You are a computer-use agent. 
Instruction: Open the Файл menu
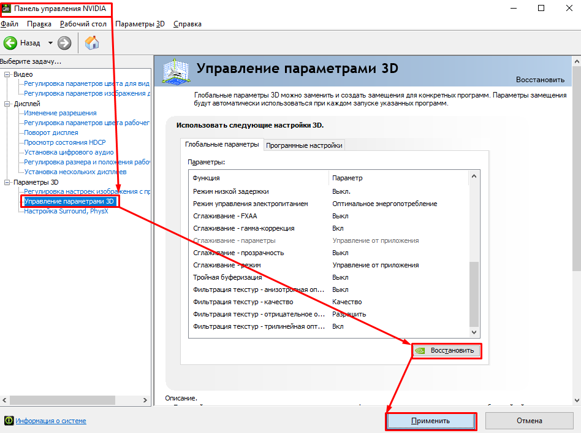9,24
